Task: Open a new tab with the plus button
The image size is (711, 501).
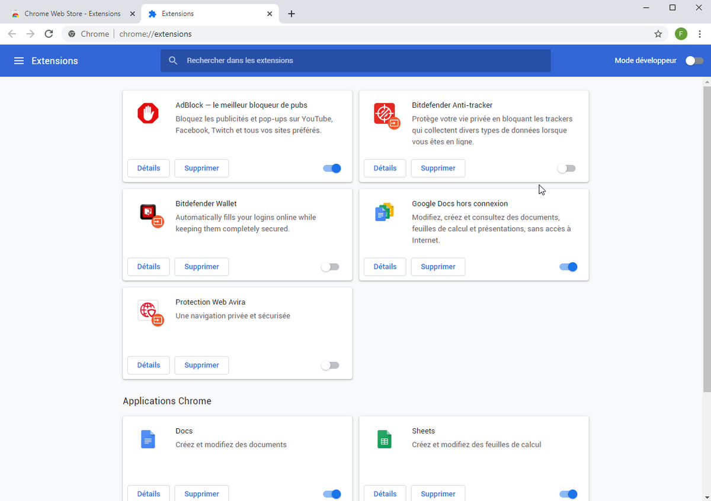Action: click(x=291, y=14)
